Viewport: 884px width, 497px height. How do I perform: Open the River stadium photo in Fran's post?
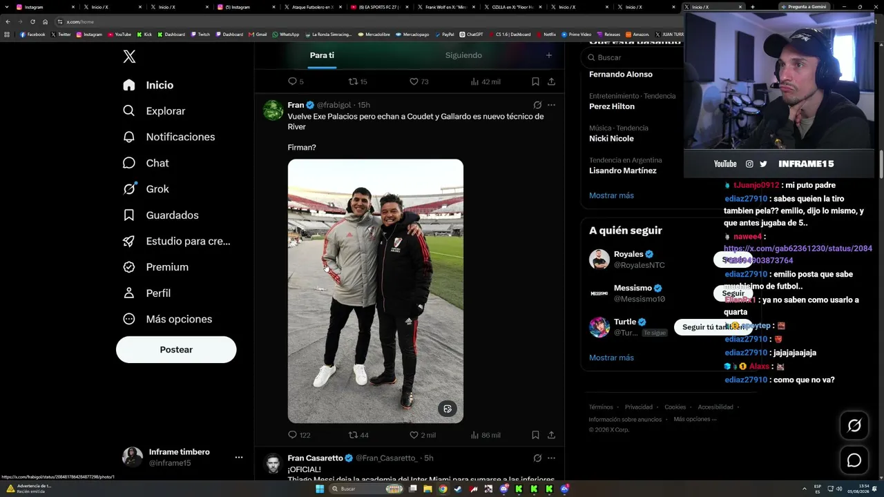[x=376, y=291]
